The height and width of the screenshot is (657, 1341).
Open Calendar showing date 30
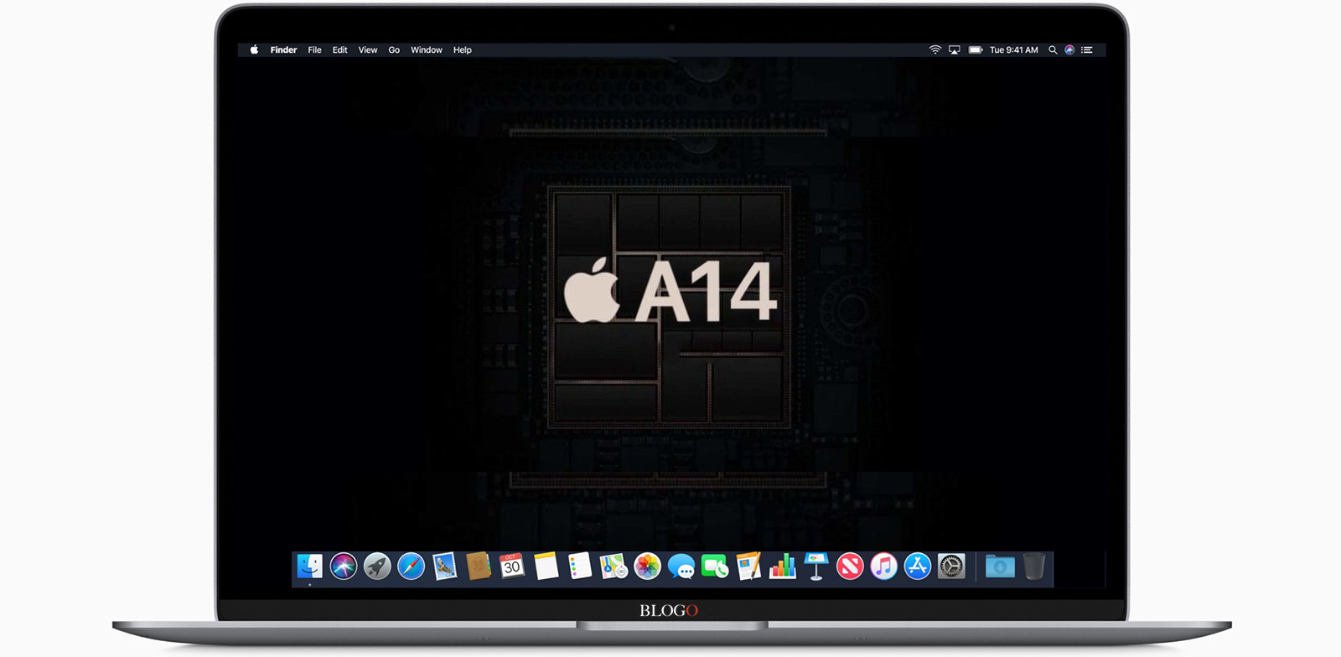(512, 567)
